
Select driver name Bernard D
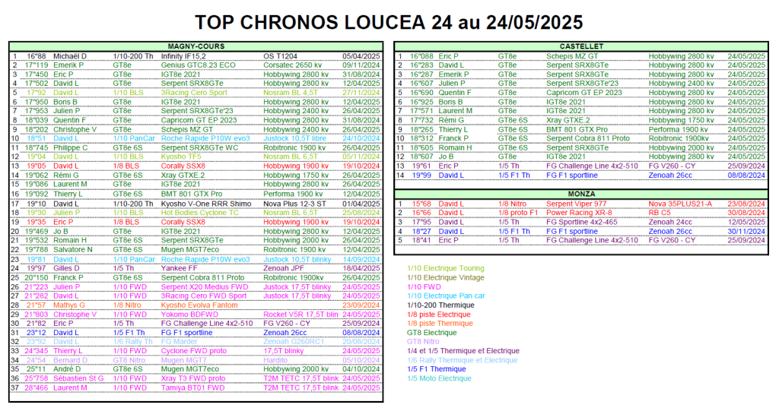pyautogui.click(x=71, y=360)
